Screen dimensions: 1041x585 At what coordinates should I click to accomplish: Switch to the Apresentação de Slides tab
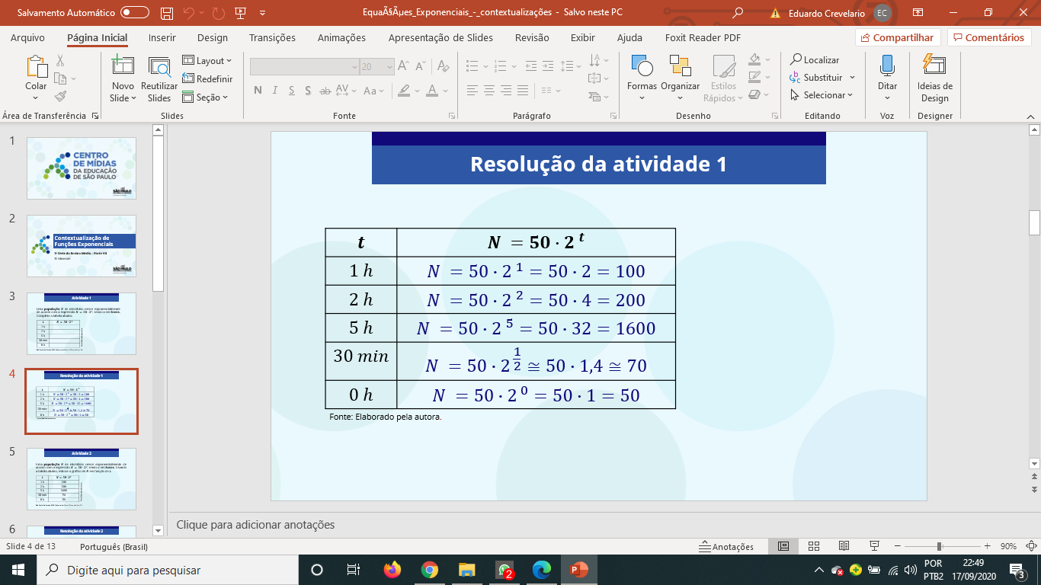point(440,38)
